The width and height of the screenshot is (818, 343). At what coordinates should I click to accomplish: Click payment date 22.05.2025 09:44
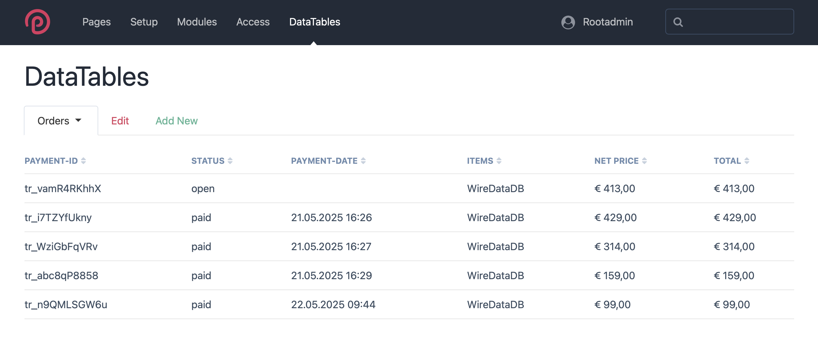pos(333,305)
